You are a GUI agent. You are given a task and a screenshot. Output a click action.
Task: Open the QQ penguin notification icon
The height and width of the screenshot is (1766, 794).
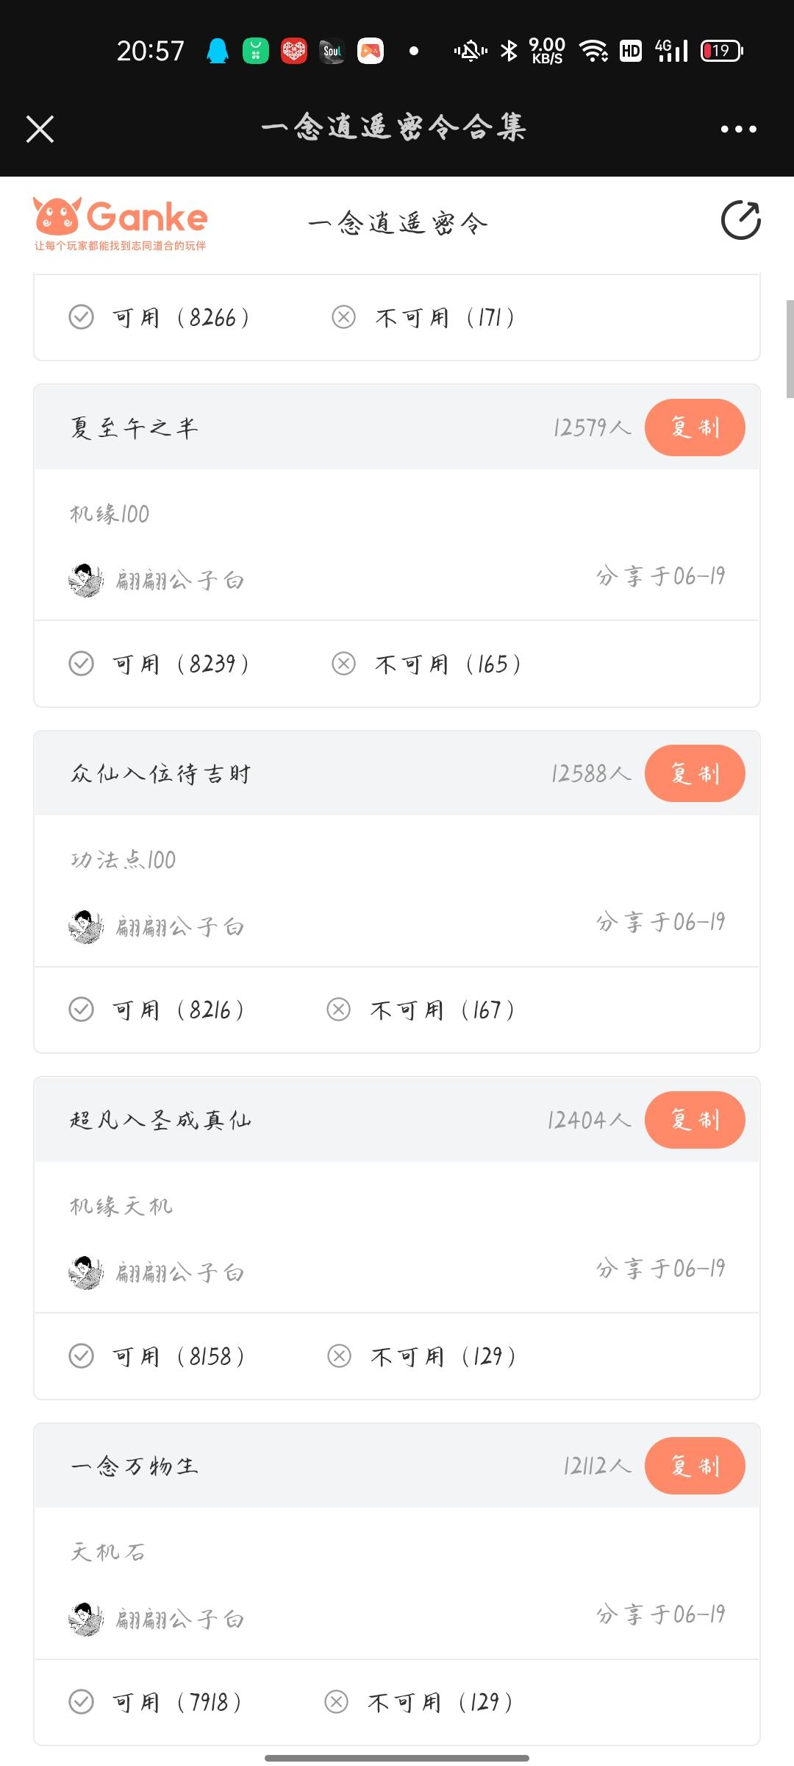coord(218,51)
